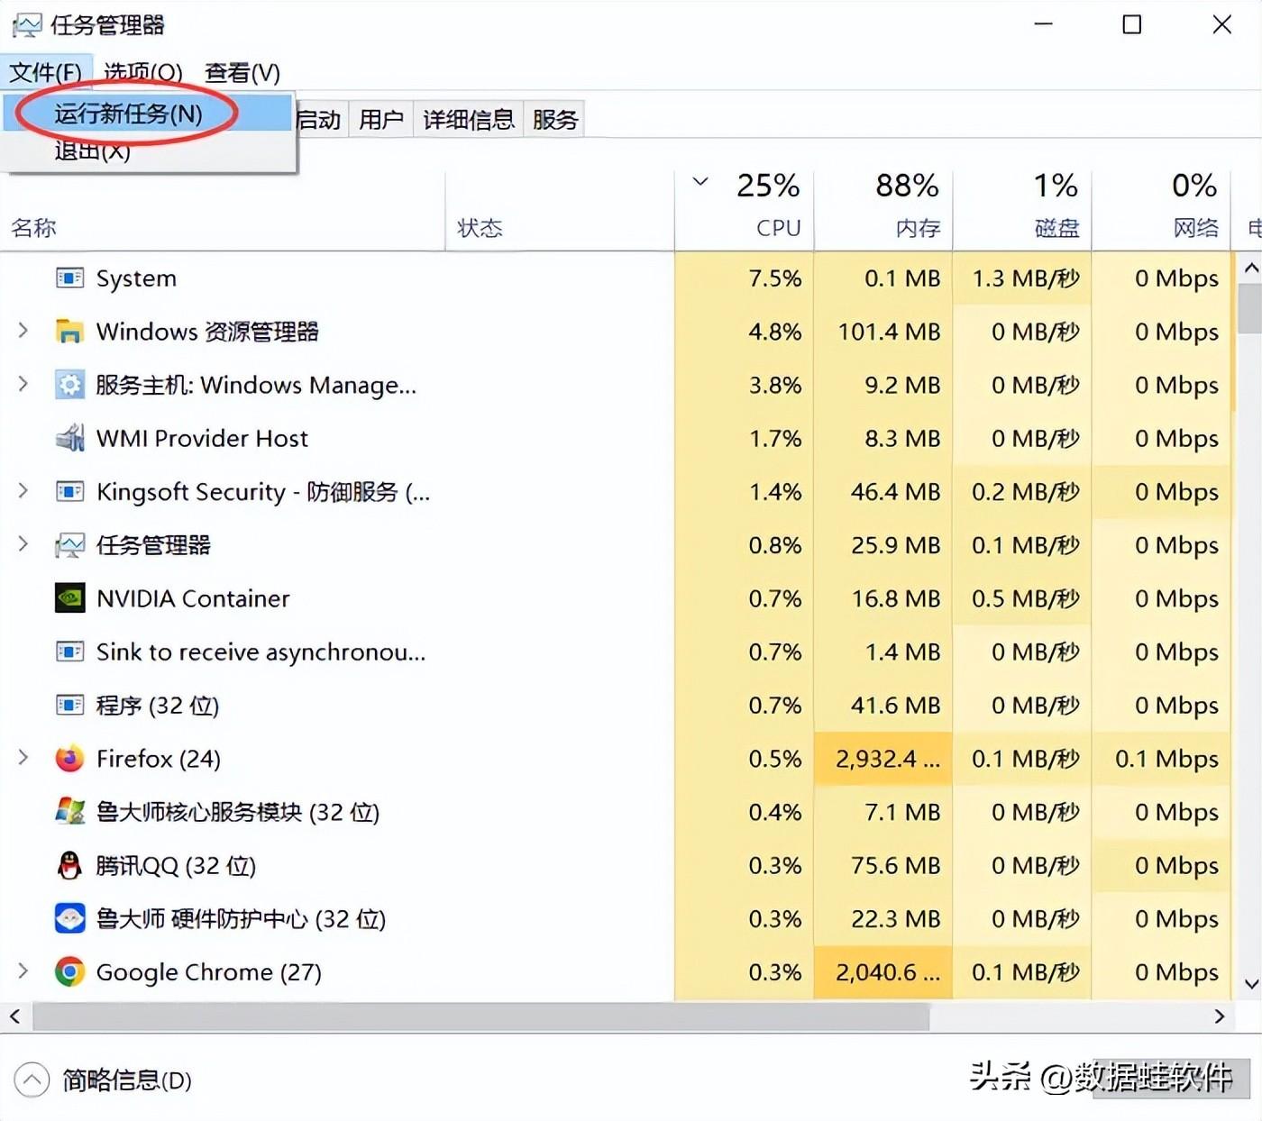
Task: Sort by the 网络 column header
Action: [1161, 209]
